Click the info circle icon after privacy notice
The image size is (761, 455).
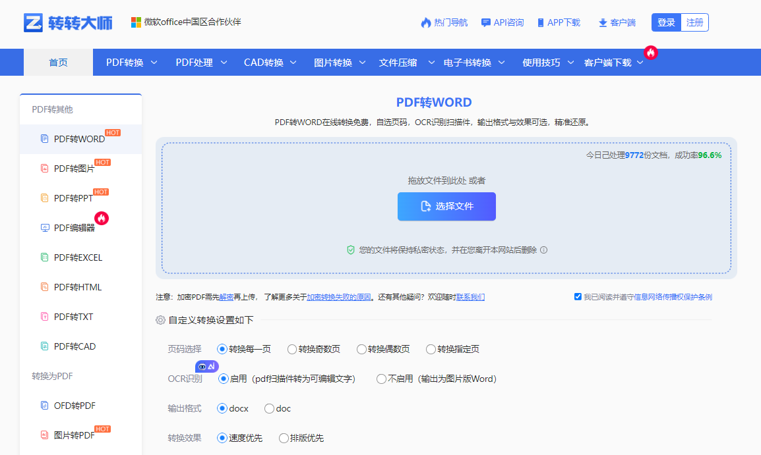pyautogui.click(x=543, y=250)
